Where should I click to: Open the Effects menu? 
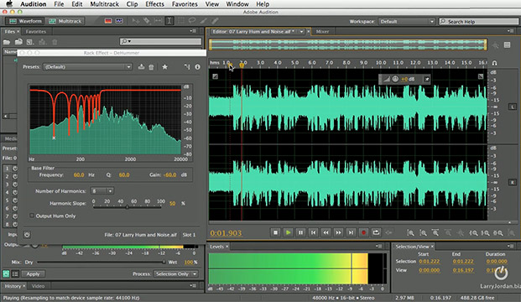[154, 4]
